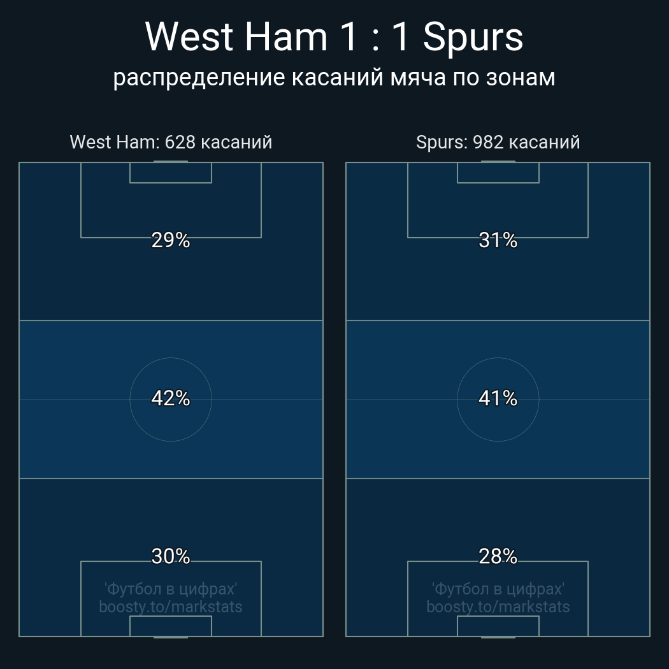
Task: Click the bottom goal line marker on West Ham pitch
Action: [x=171, y=637]
